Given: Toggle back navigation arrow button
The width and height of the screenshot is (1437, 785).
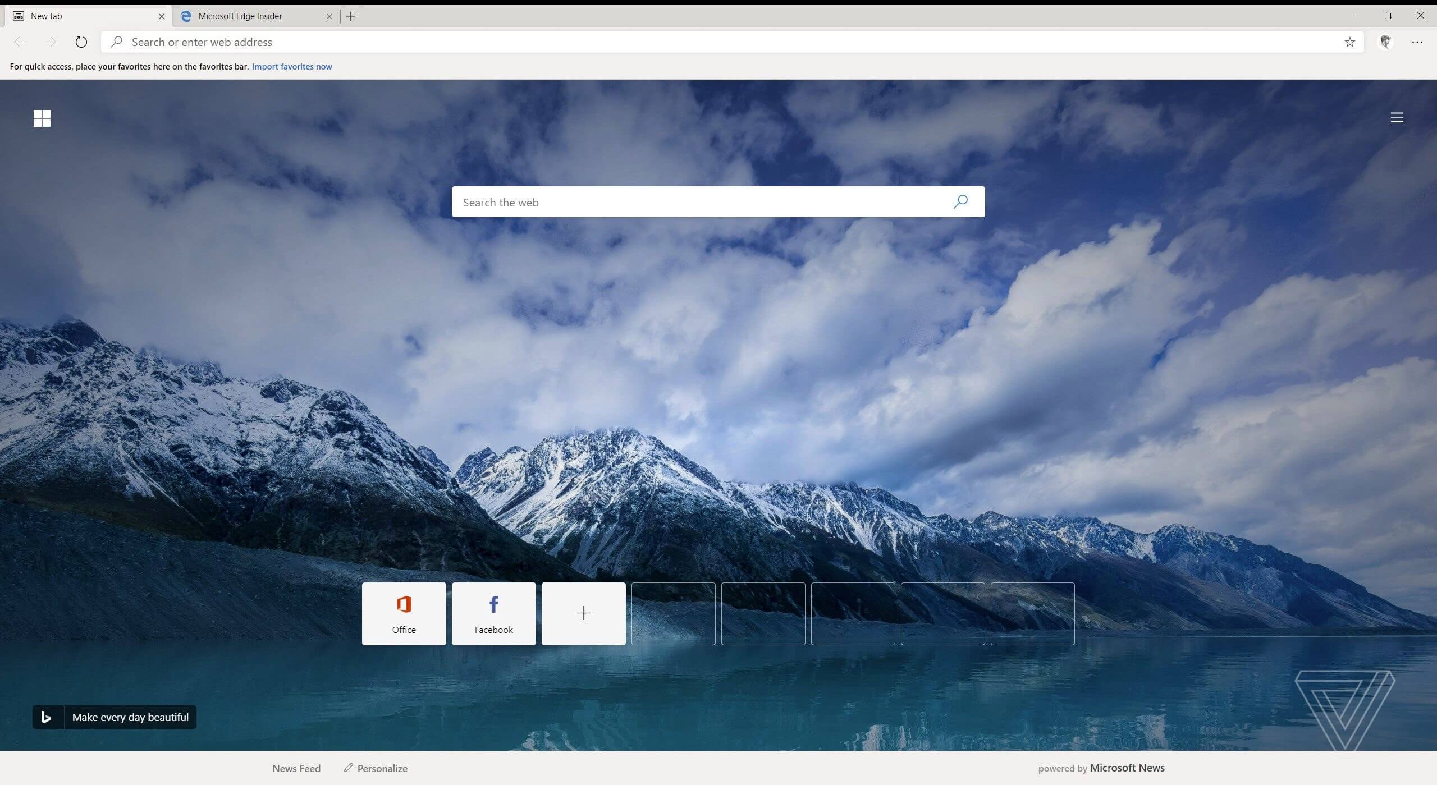Looking at the screenshot, I should pos(19,42).
